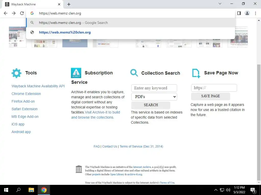Open the network status tray icon
Image resolution: width=261 pixels, height=195 pixels.
(x=222, y=190)
